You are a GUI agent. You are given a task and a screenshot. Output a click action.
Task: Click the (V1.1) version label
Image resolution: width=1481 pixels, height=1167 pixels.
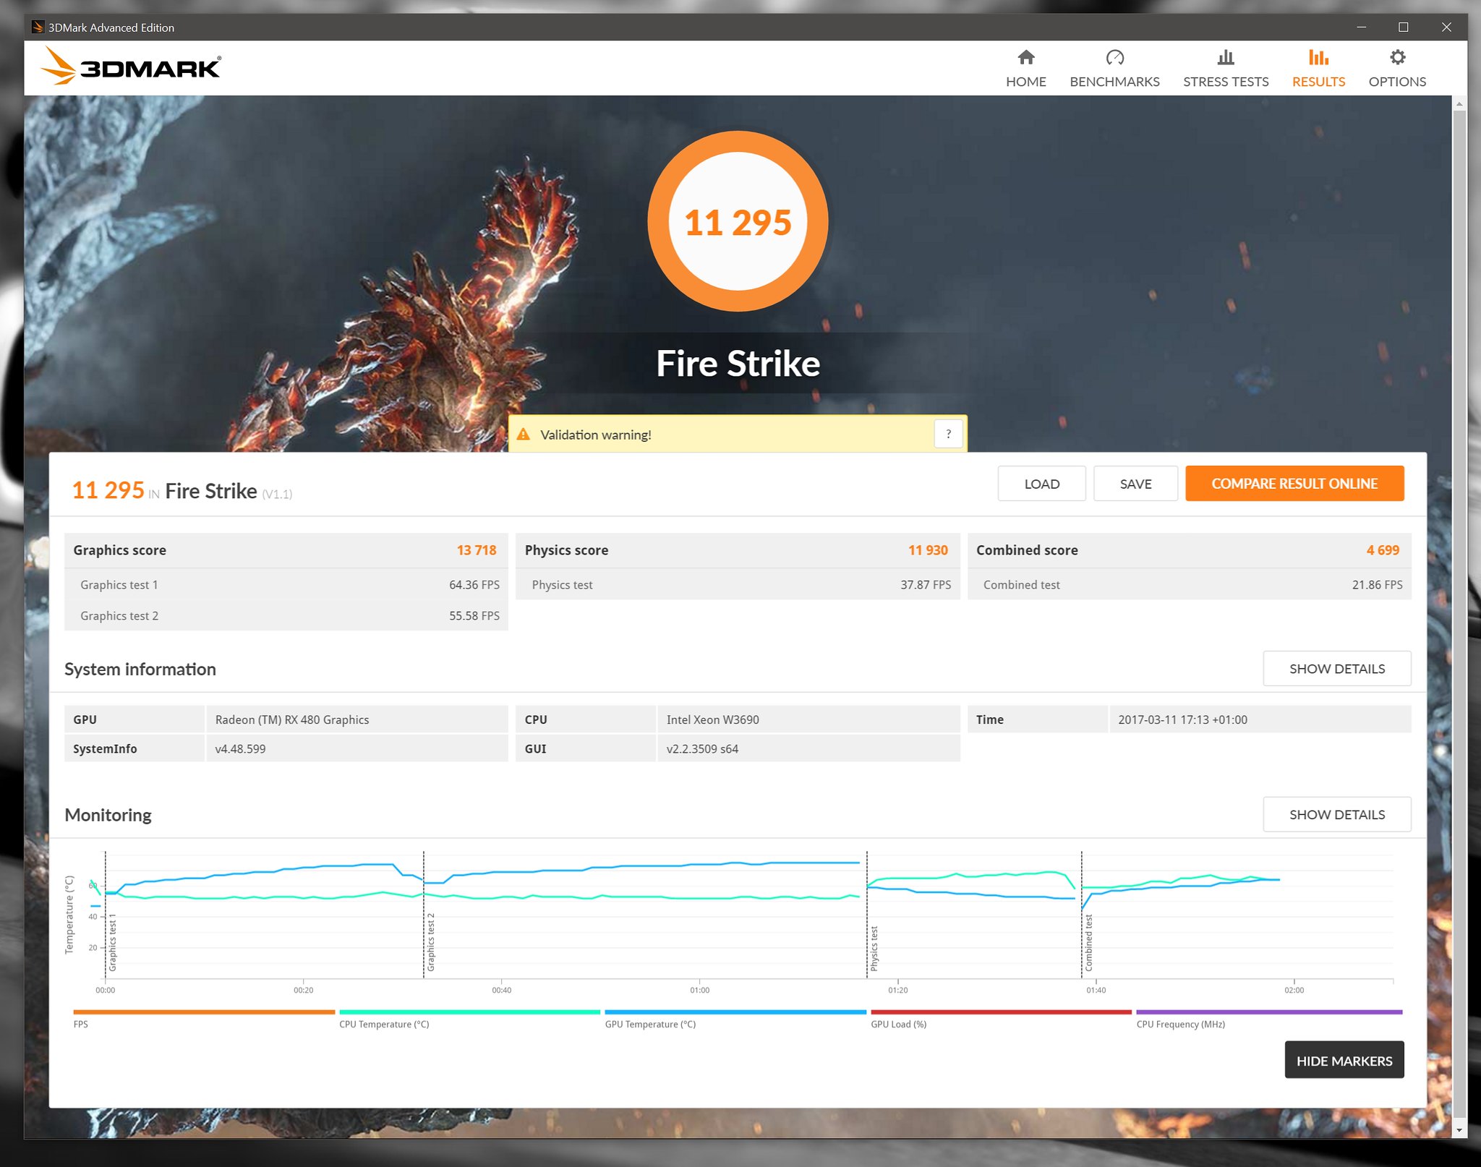point(277,494)
